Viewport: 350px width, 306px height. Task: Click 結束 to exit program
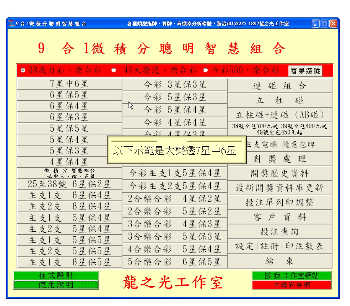[280, 261]
